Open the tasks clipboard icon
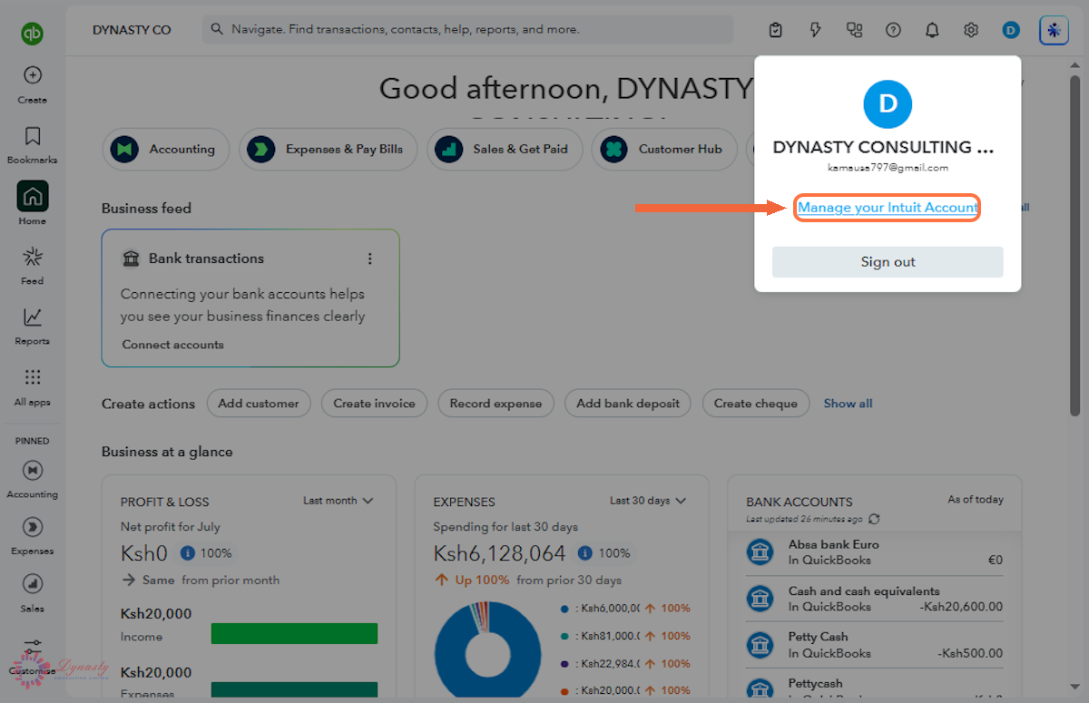 775,30
